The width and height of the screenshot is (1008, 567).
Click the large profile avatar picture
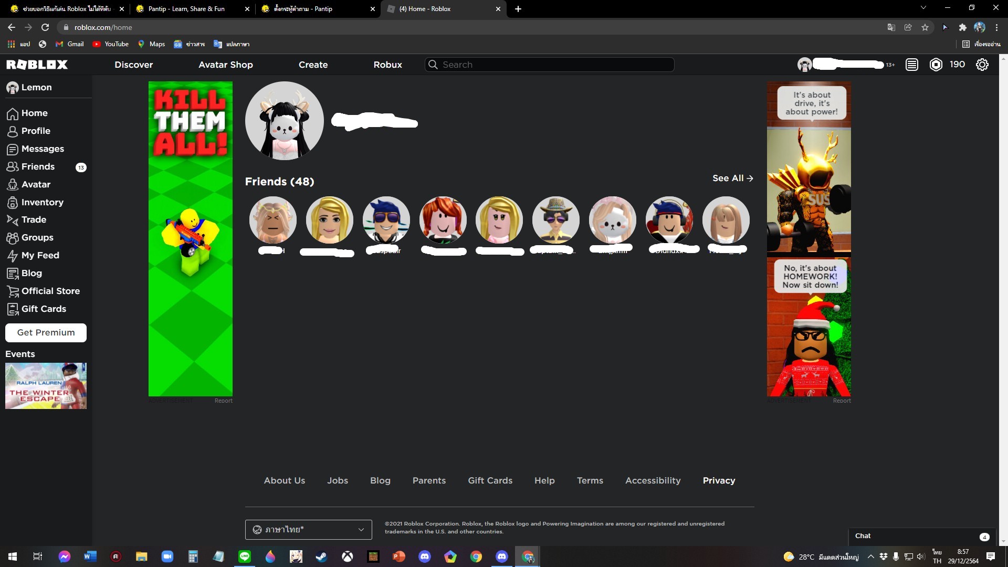click(x=285, y=121)
